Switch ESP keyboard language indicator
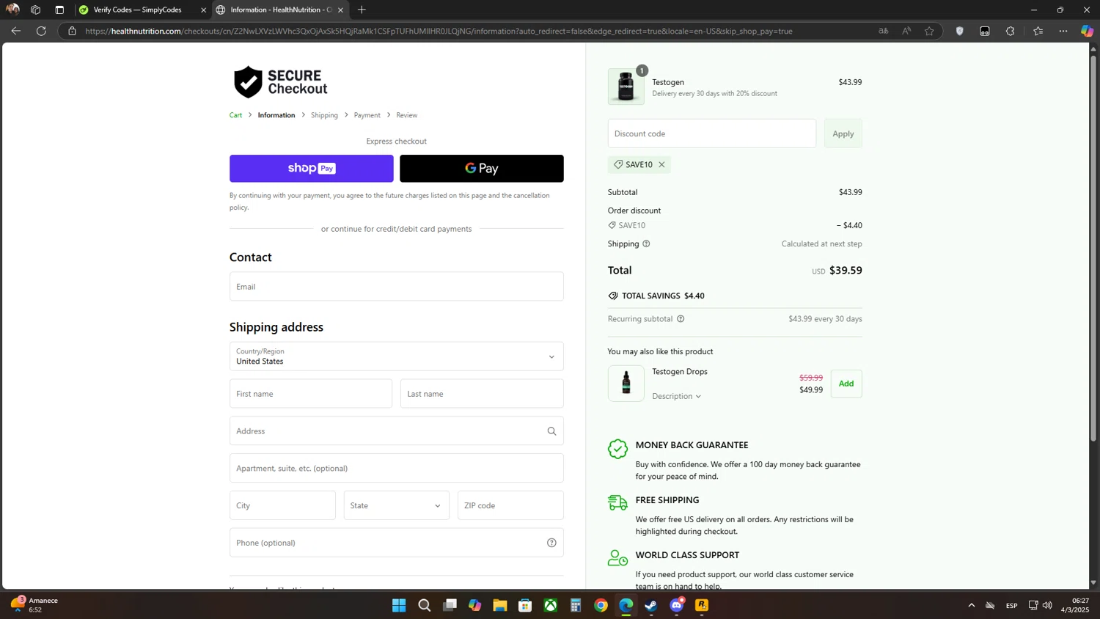This screenshot has width=1100, height=619. click(1012, 605)
